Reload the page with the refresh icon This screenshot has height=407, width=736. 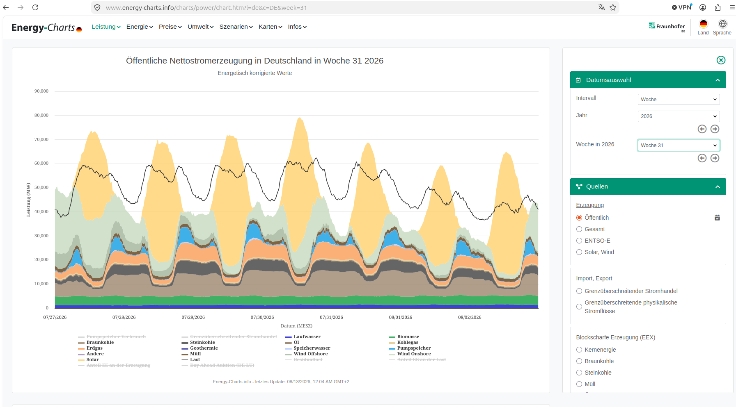pyautogui.click(x=35, y=7)
